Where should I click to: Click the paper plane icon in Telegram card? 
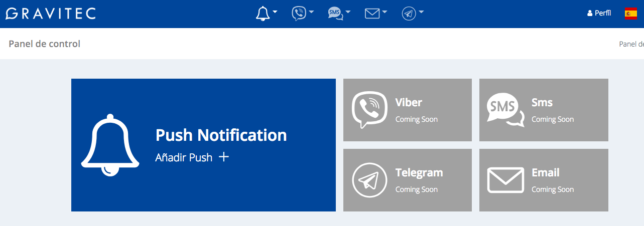(x=369, y=180)
